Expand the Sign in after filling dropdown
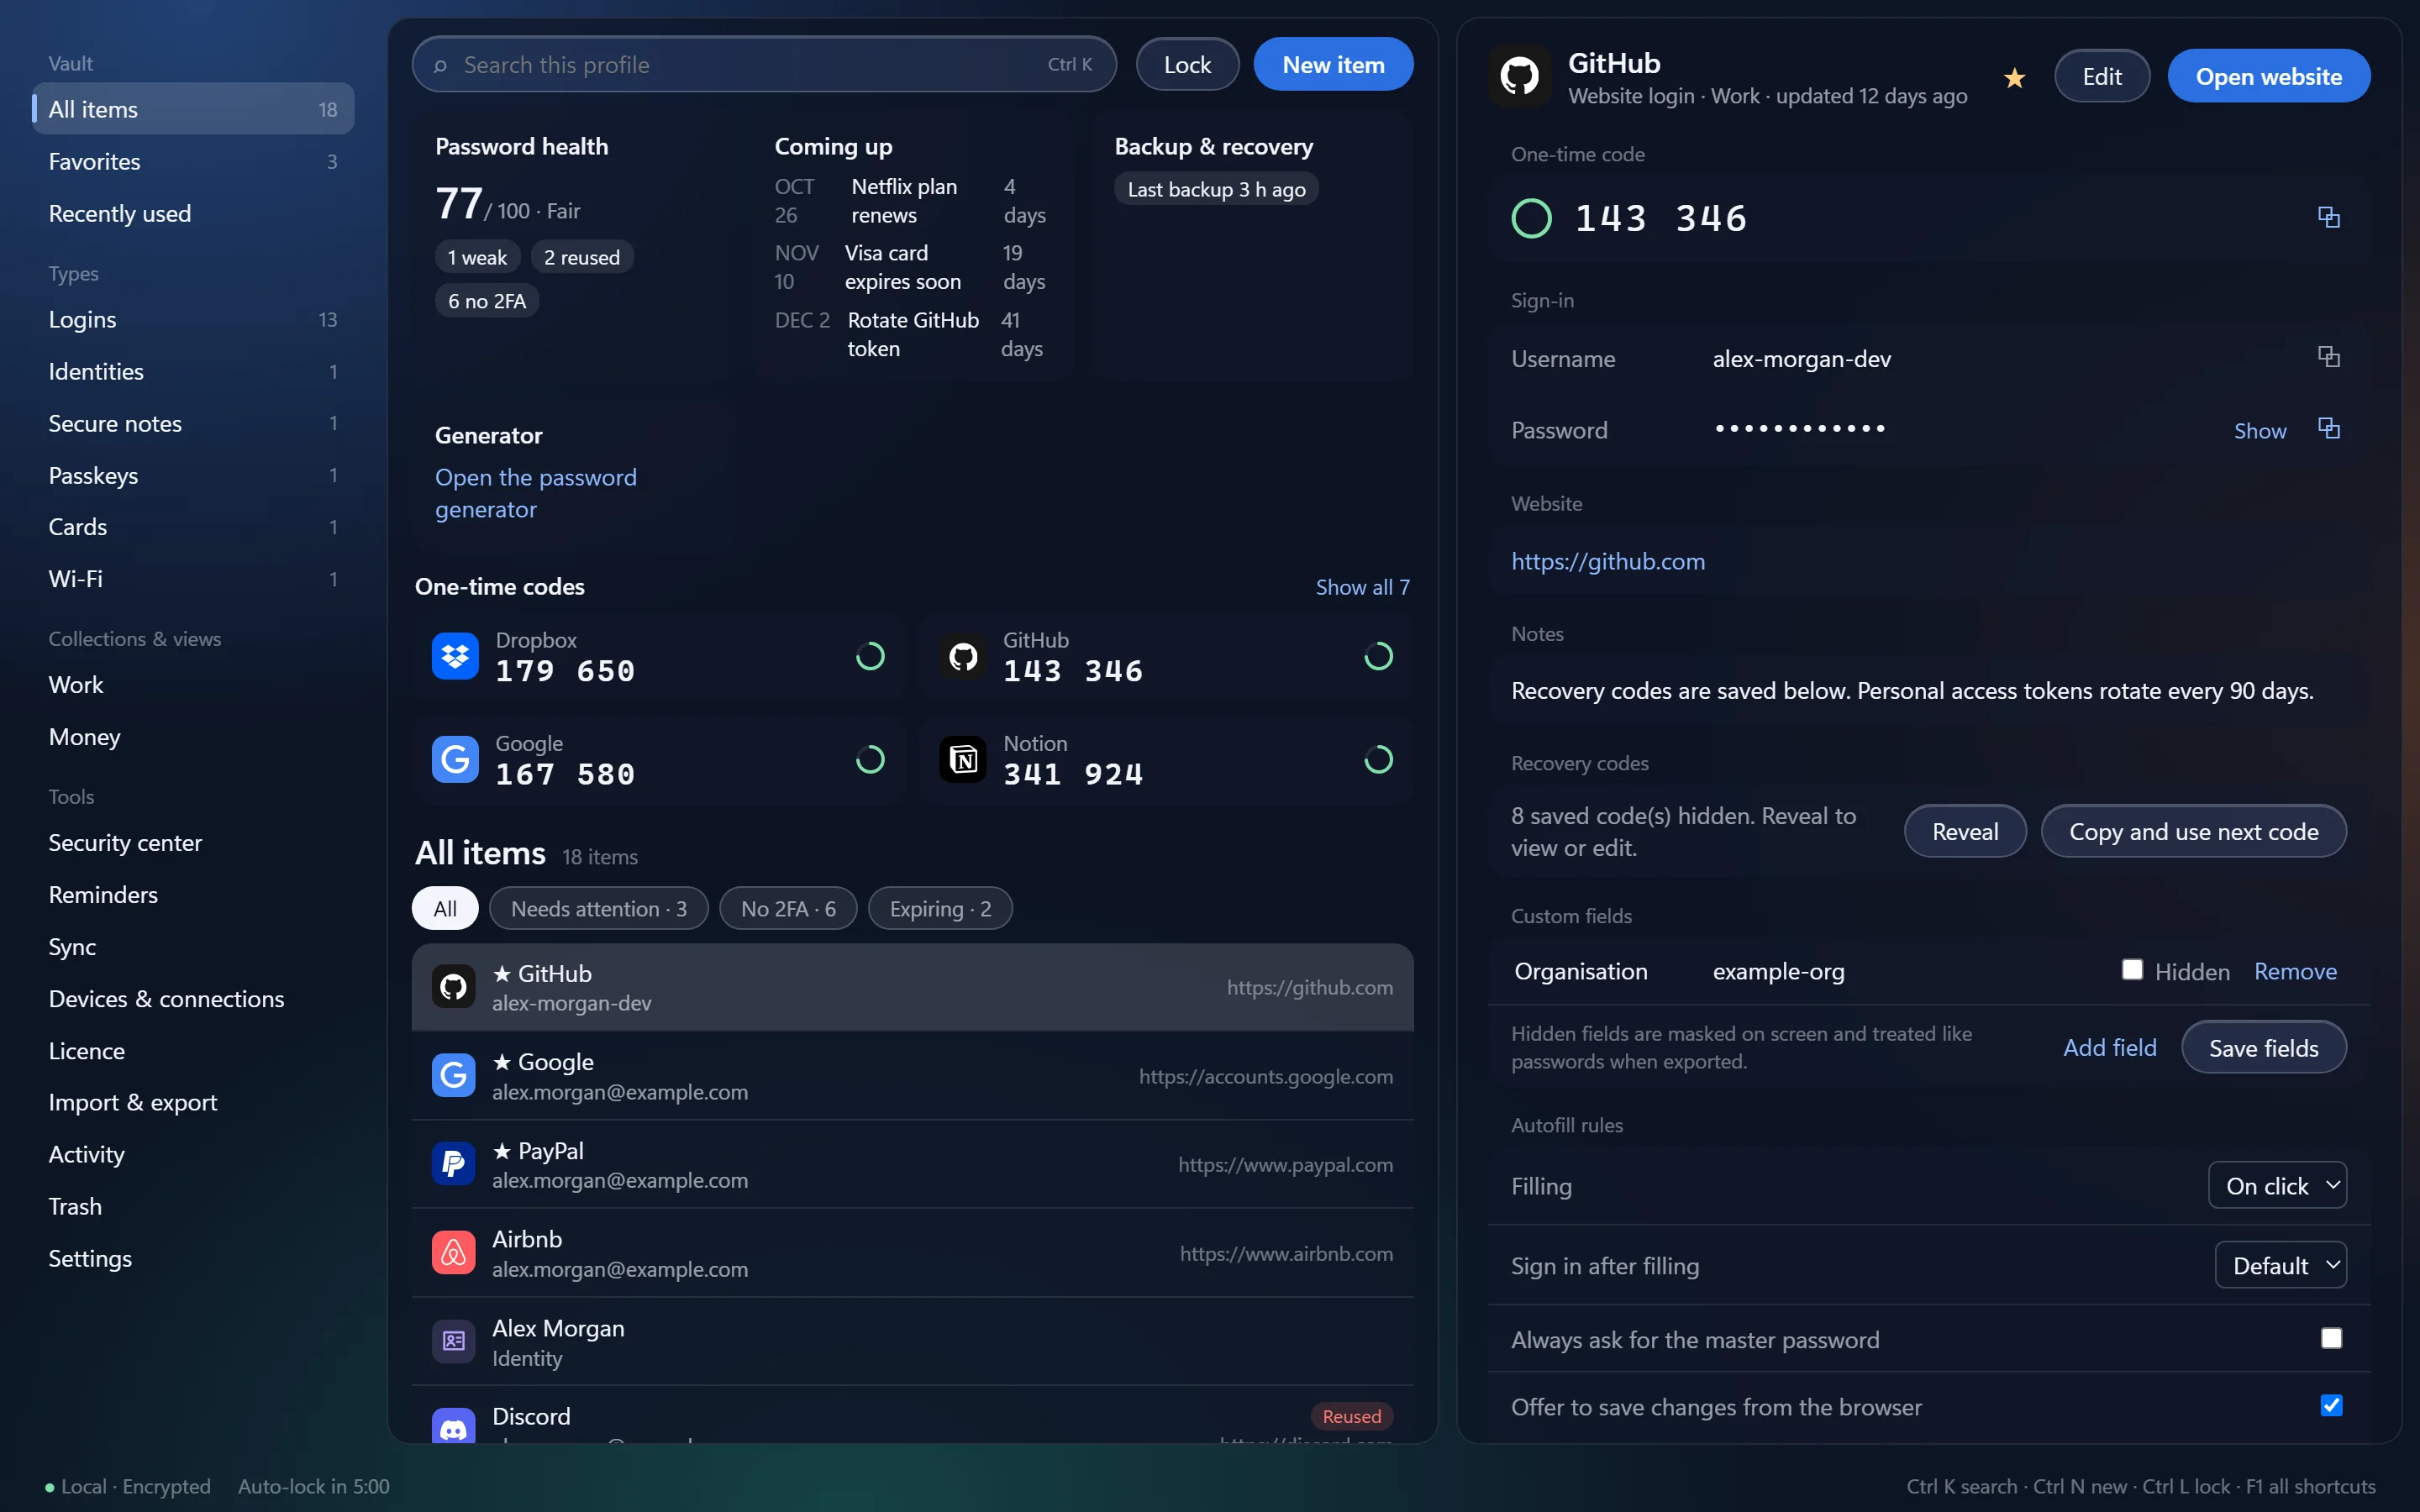Image resolution: width=2420 pixels, height=1512 pixels. tap(2280, 1265)
